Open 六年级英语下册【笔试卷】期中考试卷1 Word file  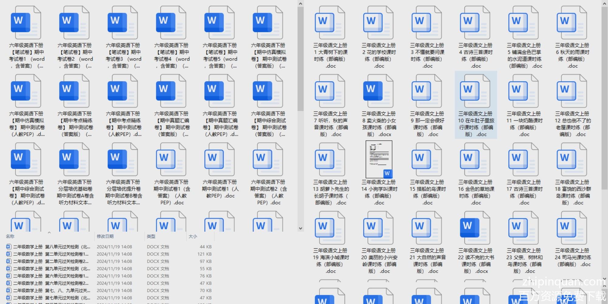tap(26, 23)
